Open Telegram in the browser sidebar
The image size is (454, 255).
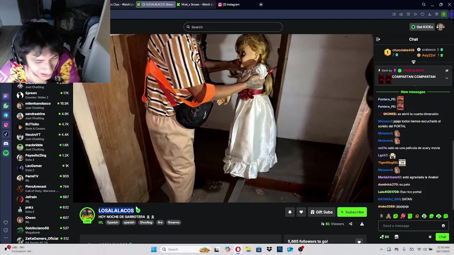click(x=6, y=115)
